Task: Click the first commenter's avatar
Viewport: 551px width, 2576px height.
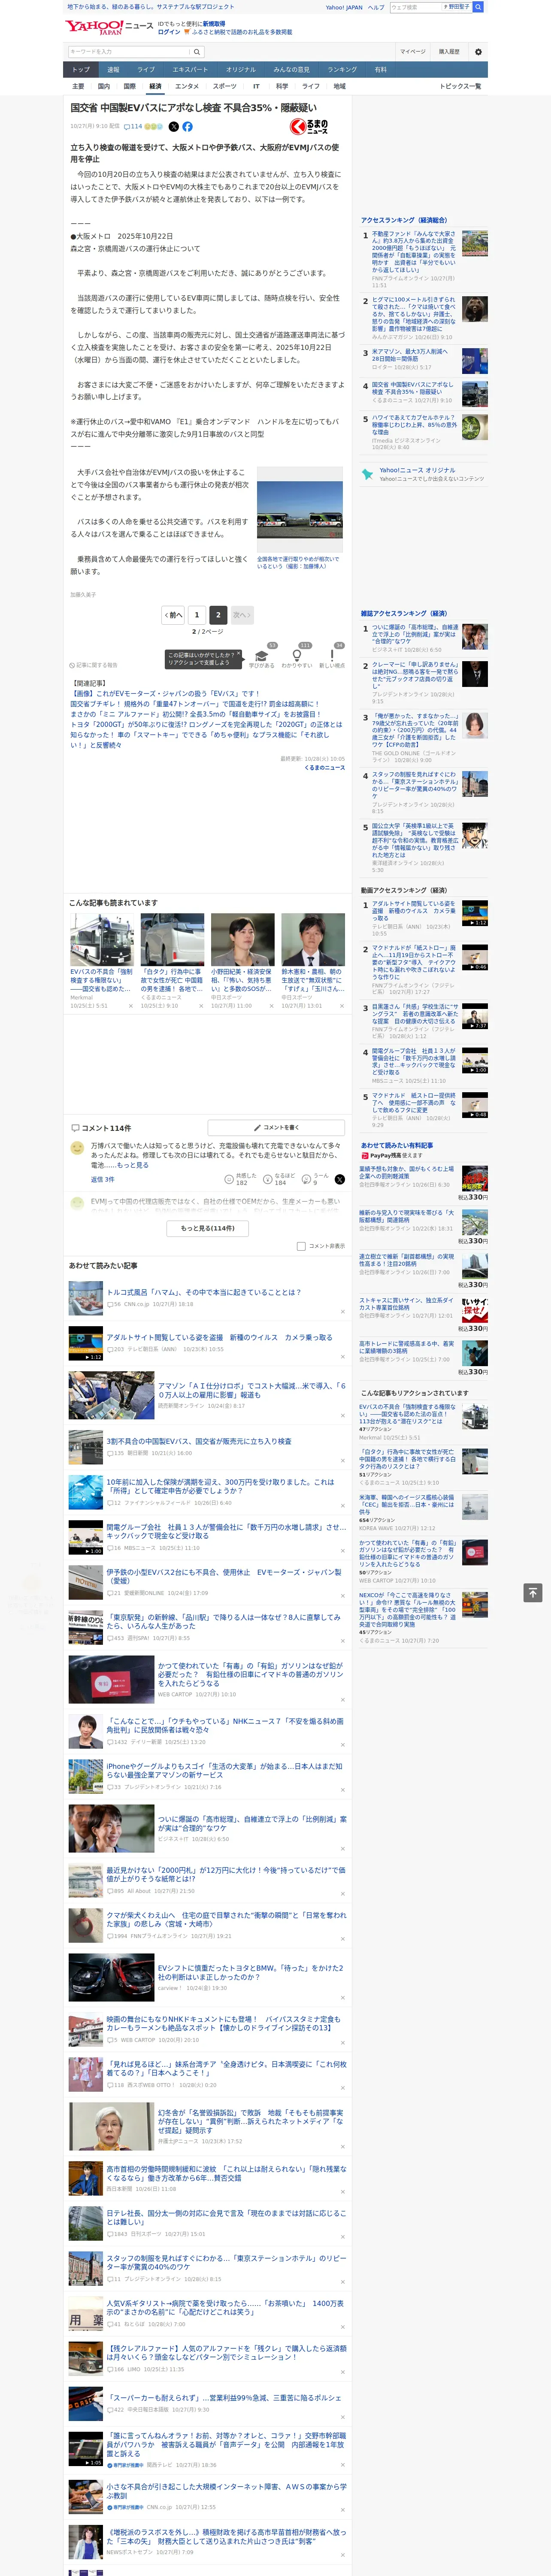Action: pyautogui.click(x=77, y=1148)
